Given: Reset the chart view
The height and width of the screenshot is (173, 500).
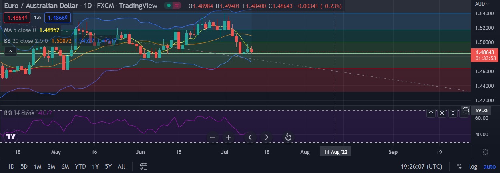Looking at the screenshot, I should [x=288, y=137].
